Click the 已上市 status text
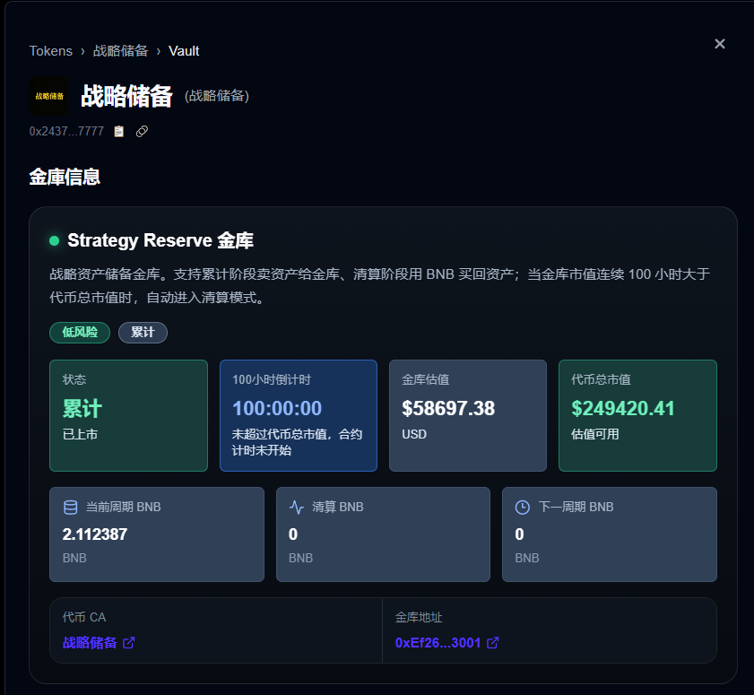754x695 pixels. click(x=80, y=434)
